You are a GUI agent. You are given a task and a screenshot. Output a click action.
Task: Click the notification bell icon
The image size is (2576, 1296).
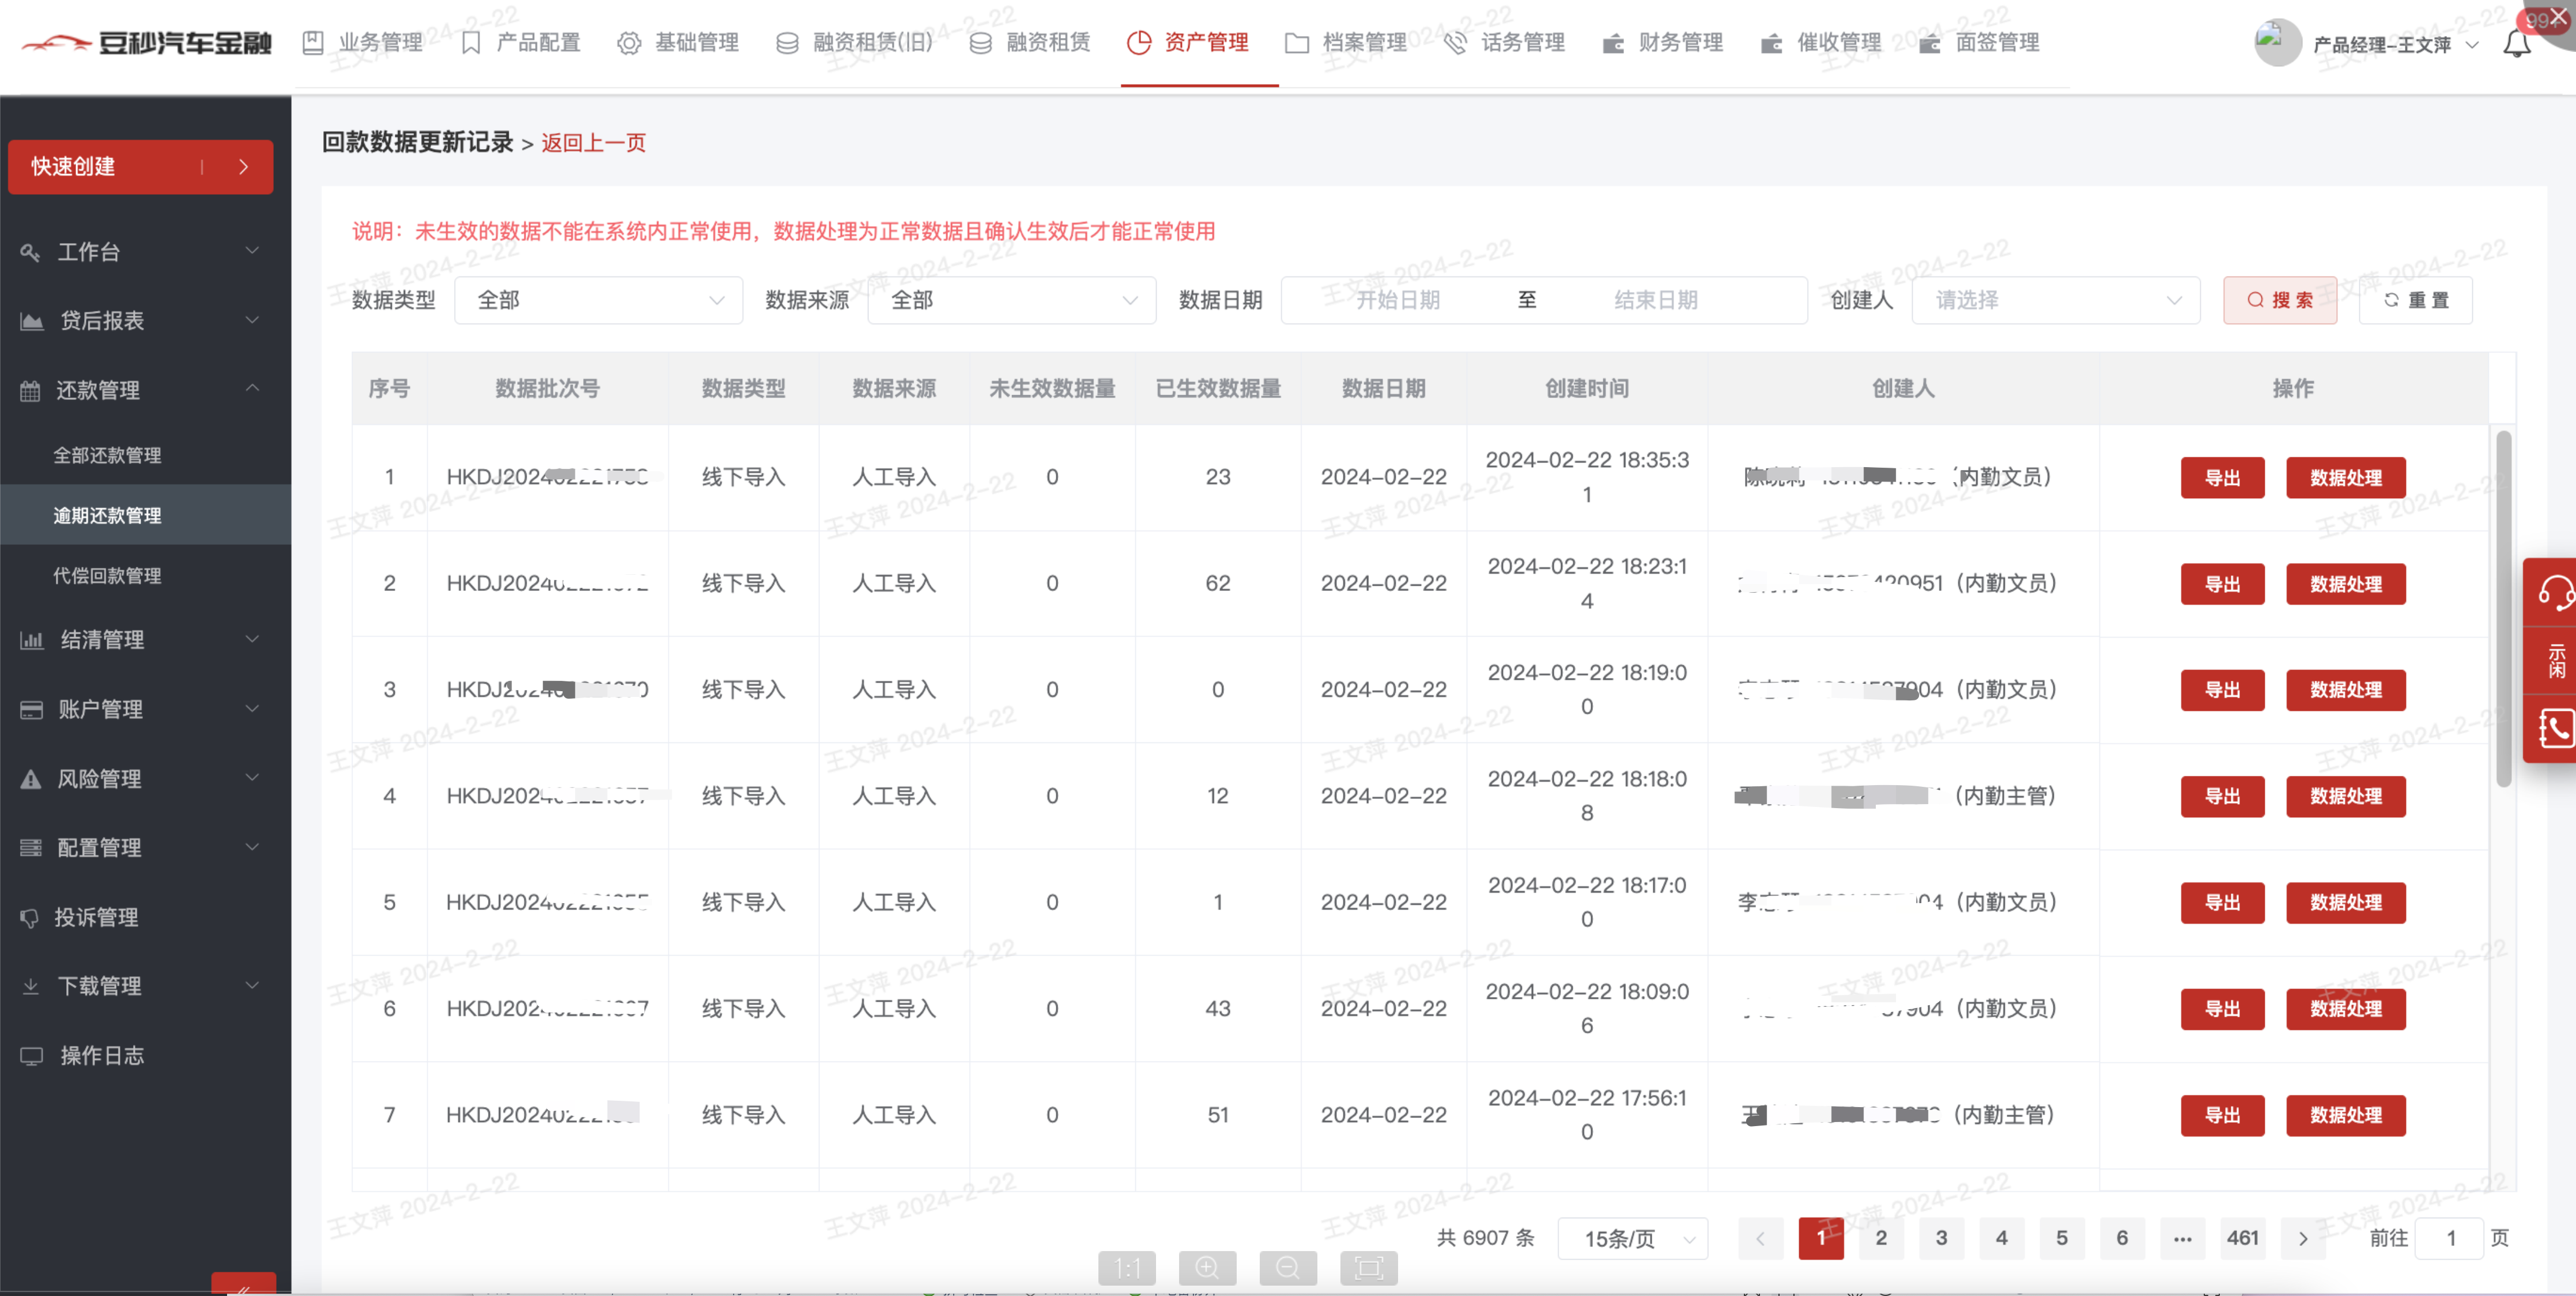tap(2516, 44)
